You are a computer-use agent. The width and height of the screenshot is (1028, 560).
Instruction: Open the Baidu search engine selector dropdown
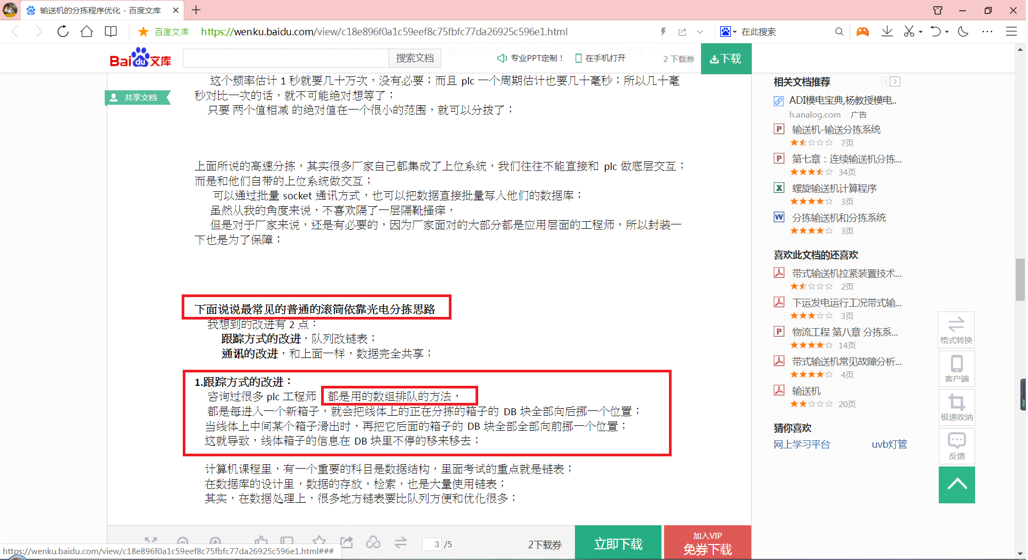728,32
